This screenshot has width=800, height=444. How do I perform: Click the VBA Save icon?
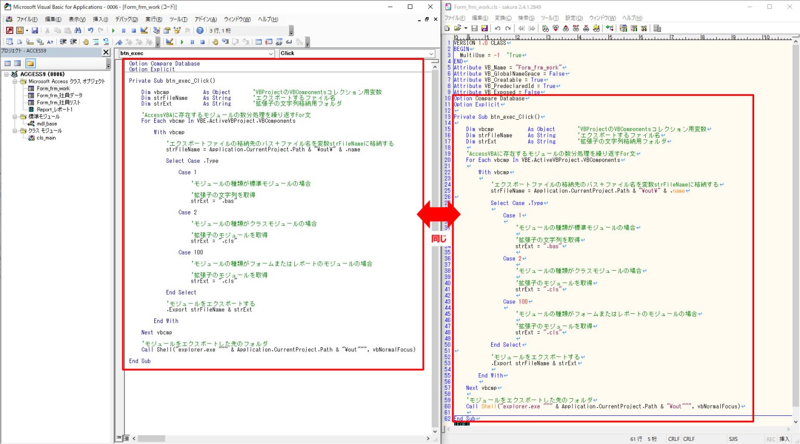point(35,31)
